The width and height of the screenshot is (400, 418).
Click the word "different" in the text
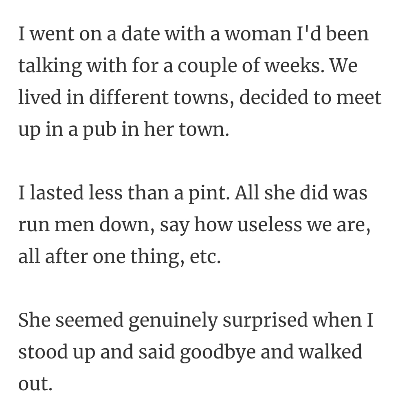point(128,97)
